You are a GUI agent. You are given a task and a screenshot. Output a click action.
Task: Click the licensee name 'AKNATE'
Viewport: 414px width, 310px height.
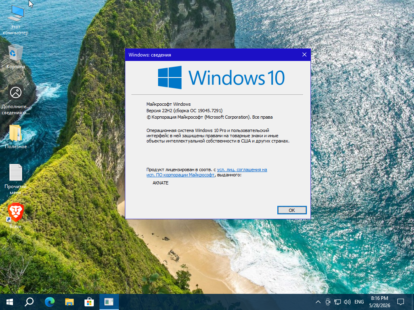coord(160,183)
